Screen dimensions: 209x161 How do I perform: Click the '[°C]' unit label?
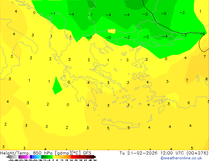click(x=76, y=153)
